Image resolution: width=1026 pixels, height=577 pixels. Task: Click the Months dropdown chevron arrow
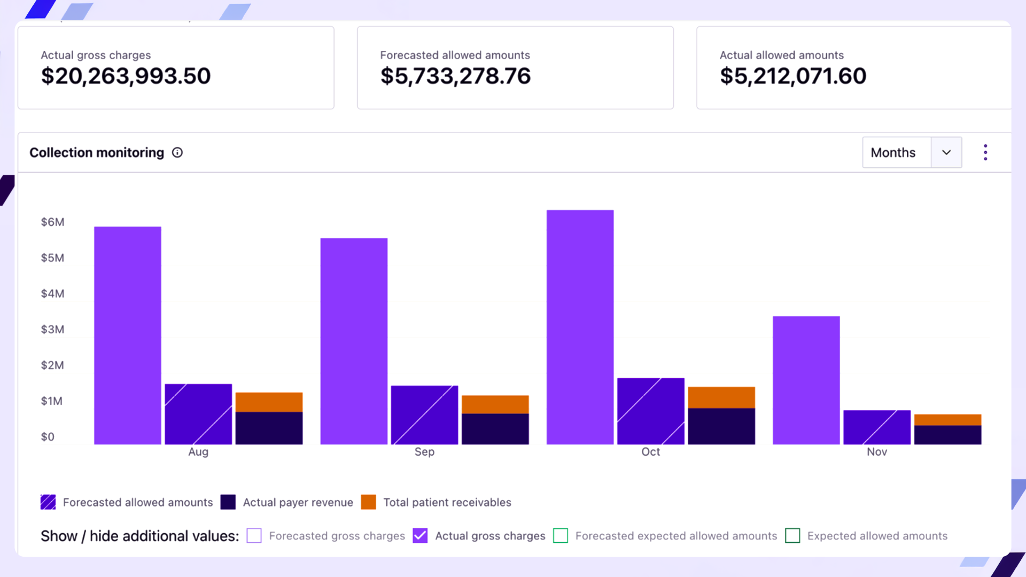tap(946, 152)
